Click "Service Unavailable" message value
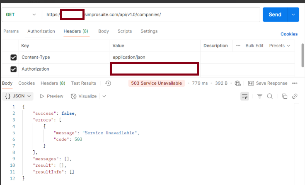The image size is (305, 185). click(x=110, y=133)
